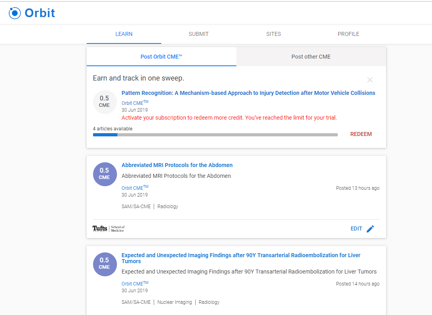This screenshot has height=315, width=432.
Task: Click 30 Jun 2019 date under Pattern Recognition
Action: (135, 110)
